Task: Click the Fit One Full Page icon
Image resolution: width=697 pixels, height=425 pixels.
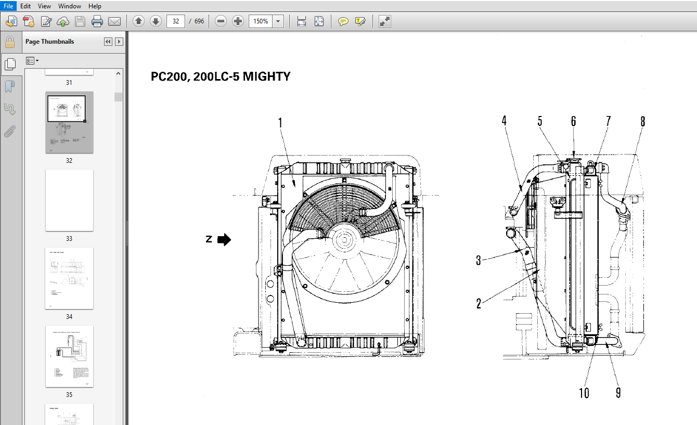Action: (x=319, y=21)
